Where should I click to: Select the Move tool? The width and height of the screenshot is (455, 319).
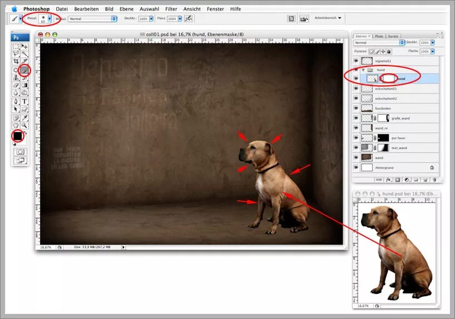click(24, 46)
